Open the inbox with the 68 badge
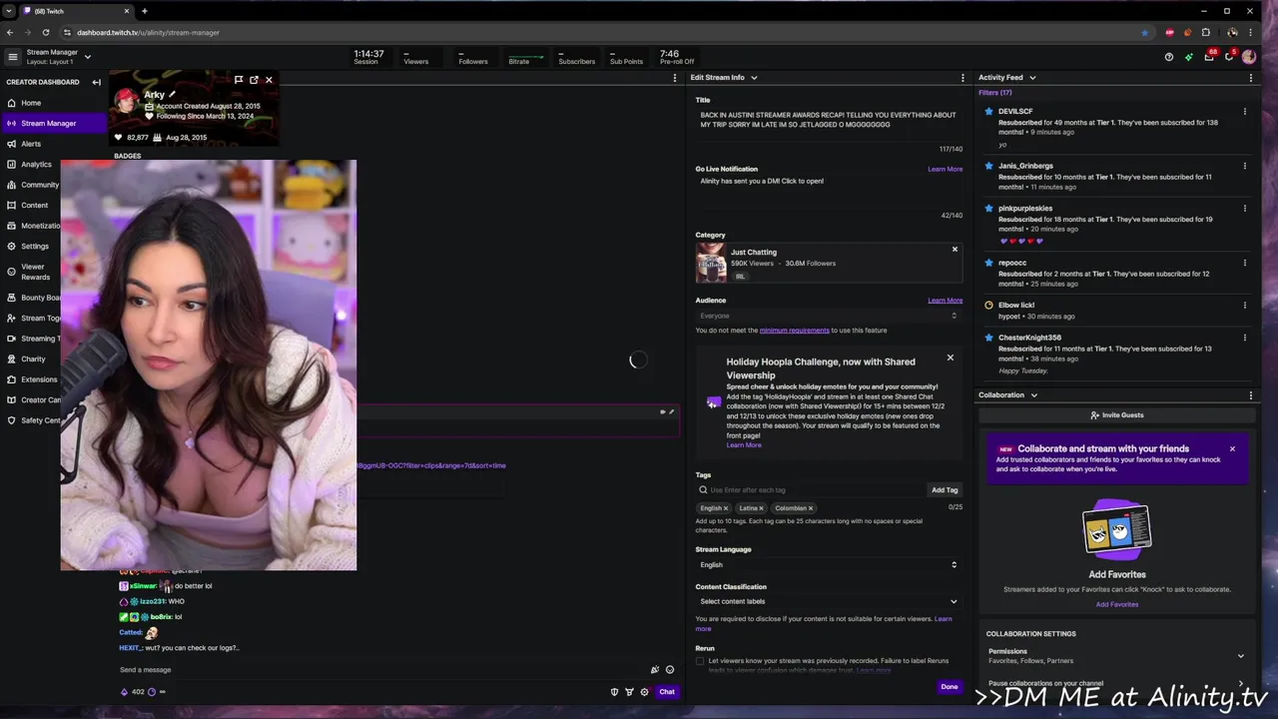The image size is (1278, 719). click(x=1209, y=57)
